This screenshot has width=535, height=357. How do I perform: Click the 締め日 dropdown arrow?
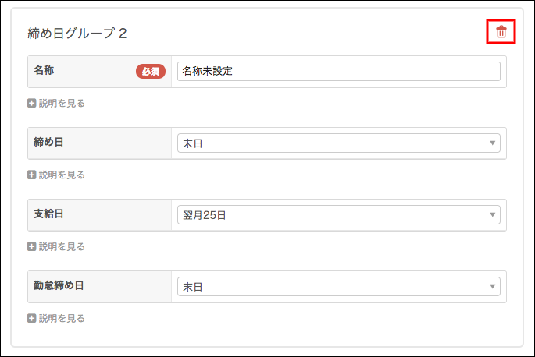[492, 143]
